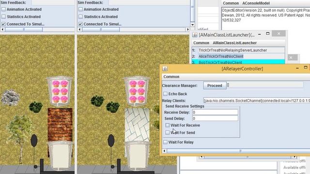Check the Wait For Relay option
Image resolution: width=310 pixels, height=174 pixels.
pos(165,142)
